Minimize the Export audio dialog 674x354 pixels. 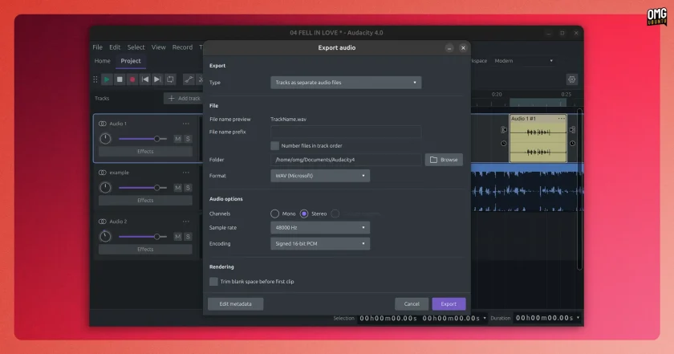[449, 48]
